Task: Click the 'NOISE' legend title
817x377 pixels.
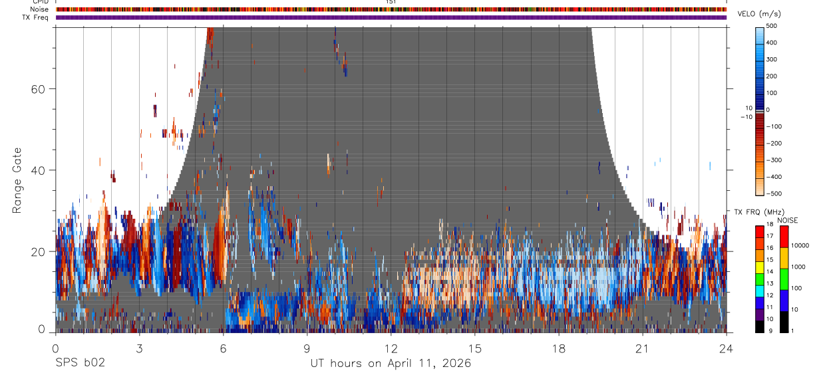Action: (787, 220)
